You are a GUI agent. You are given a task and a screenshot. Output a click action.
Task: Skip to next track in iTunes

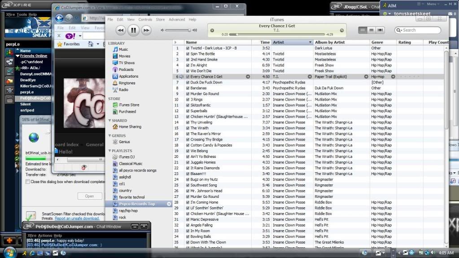coord(146,30)
